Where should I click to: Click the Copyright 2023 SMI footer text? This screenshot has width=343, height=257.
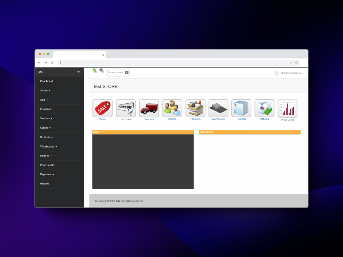(119, 201)
